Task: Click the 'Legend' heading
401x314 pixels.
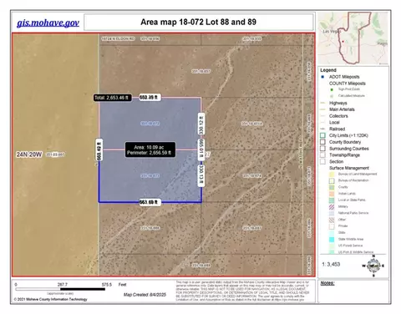Action: point(328,70)
